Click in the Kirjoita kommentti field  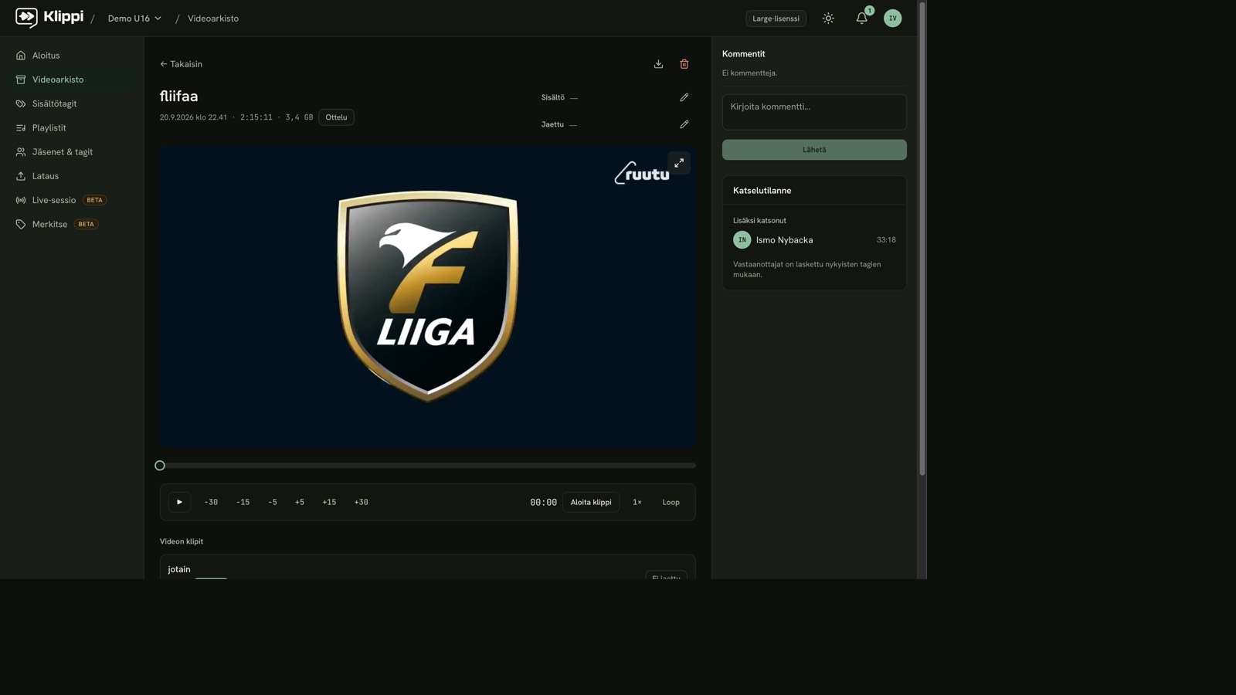(814, 112)
